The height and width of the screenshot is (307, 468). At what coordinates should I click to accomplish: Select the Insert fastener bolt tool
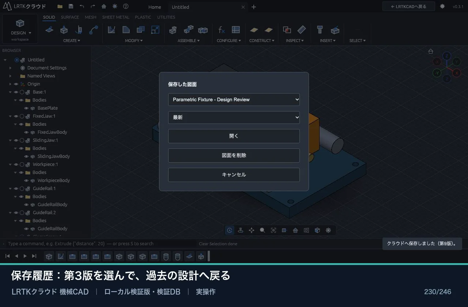click(320, 30)
